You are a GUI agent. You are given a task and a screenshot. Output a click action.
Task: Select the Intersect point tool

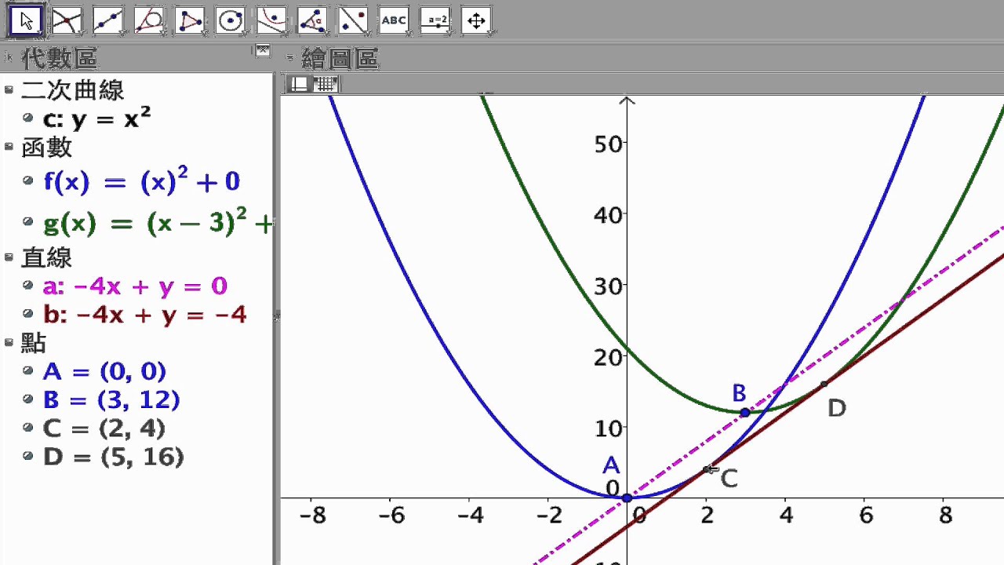(67, 20)
